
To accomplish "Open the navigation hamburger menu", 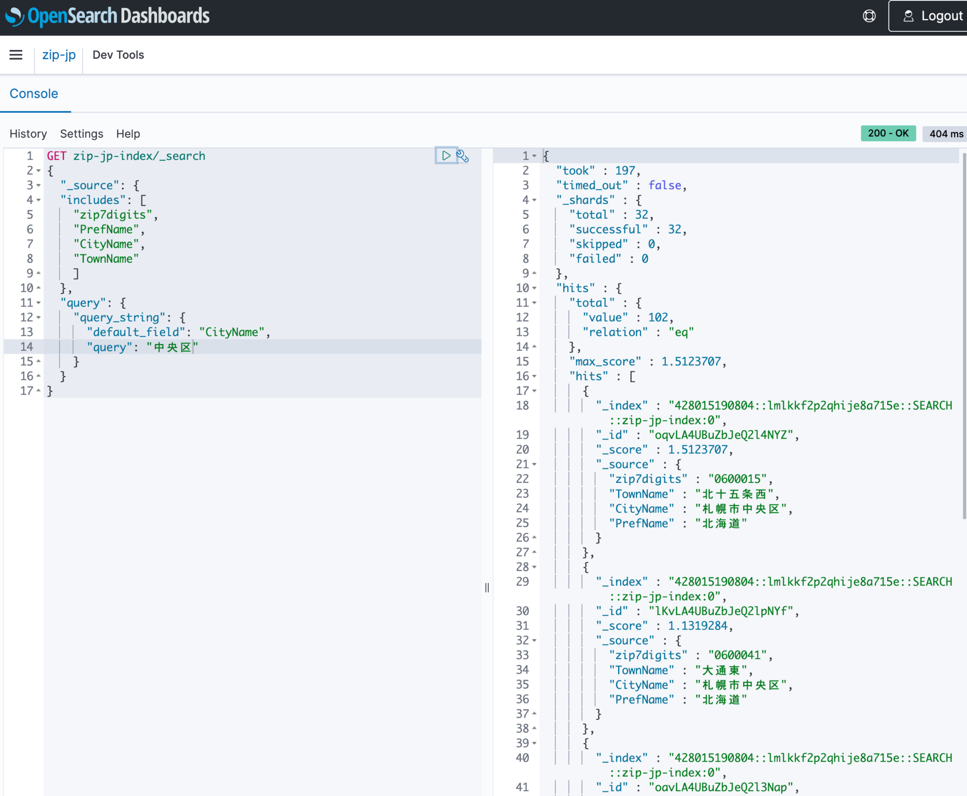I will (x=17, y=55).
